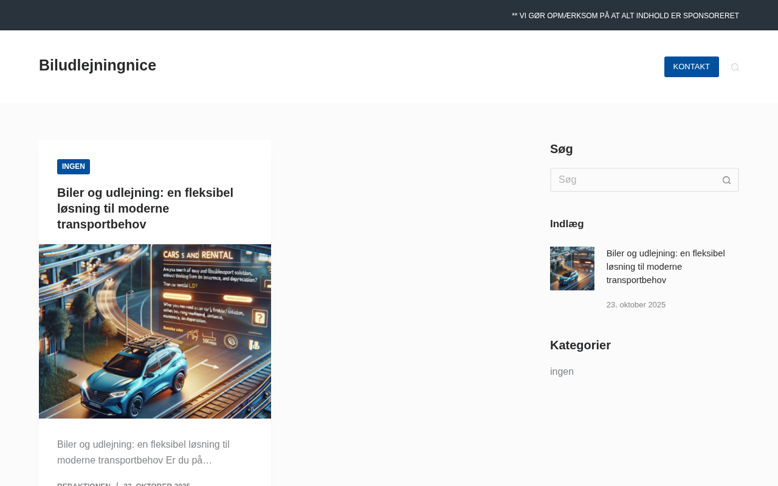This screenshot has width=778, height=486.
Task: Open the header search magnifier icon
Action: (x=735, y=67)
